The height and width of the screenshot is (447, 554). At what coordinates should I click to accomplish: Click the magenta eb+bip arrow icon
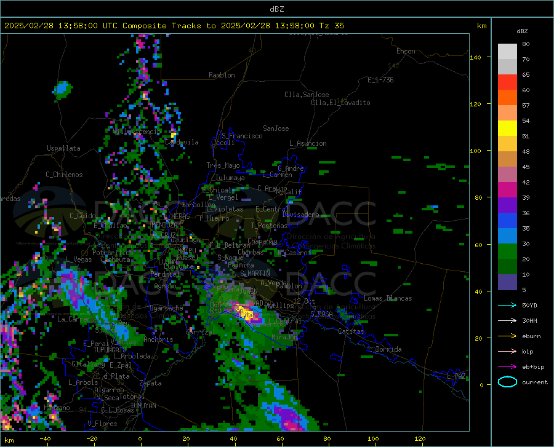507,367
